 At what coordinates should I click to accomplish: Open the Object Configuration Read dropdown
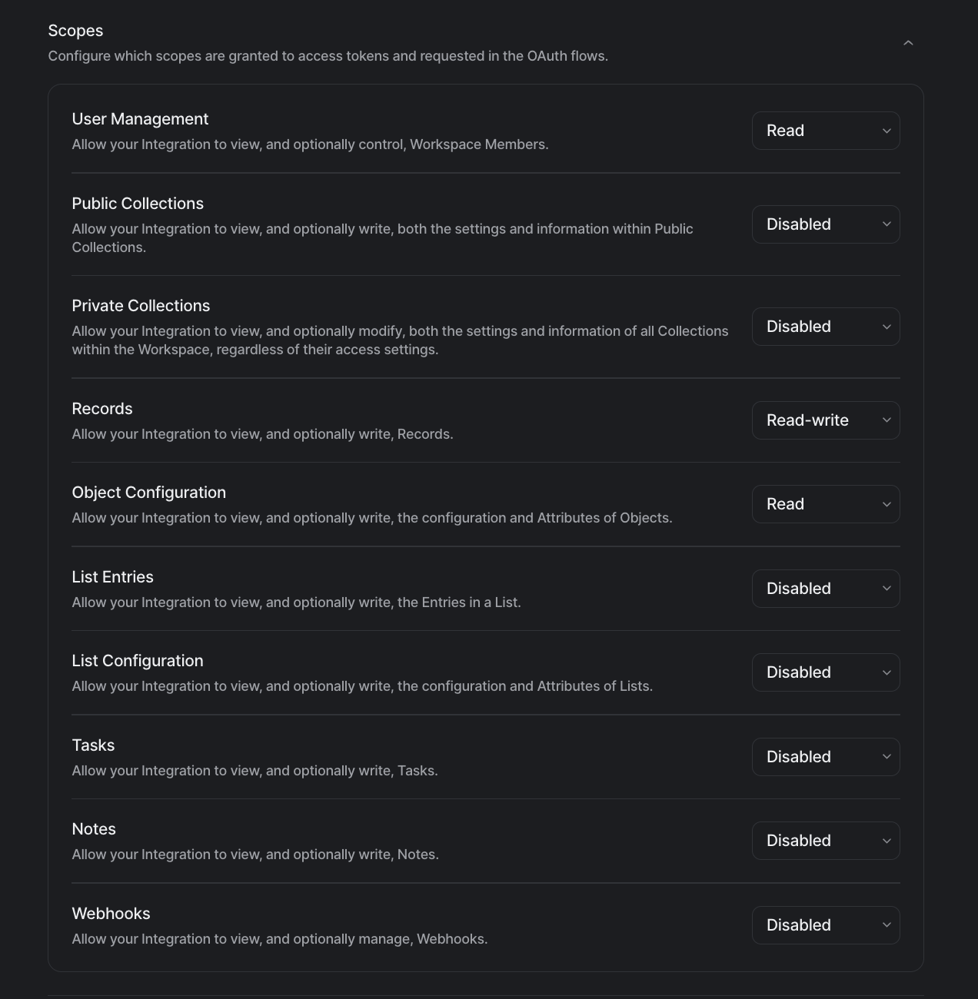point(825,504)
